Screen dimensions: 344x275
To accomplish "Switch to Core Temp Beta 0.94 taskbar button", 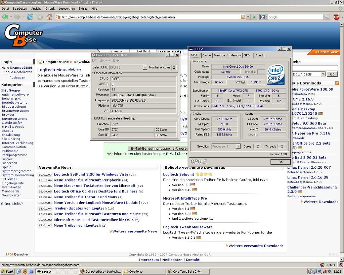I will (x=188, y=271).
